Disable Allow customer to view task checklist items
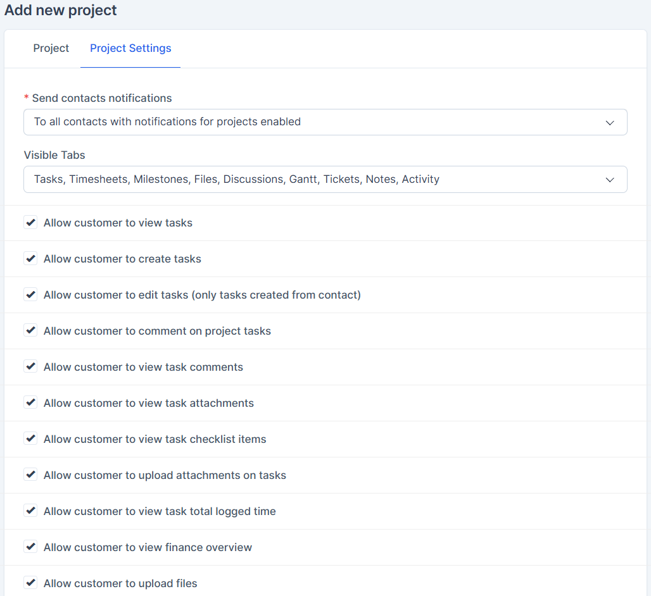Viewport: 651px width, 596px height. [30, 439]
